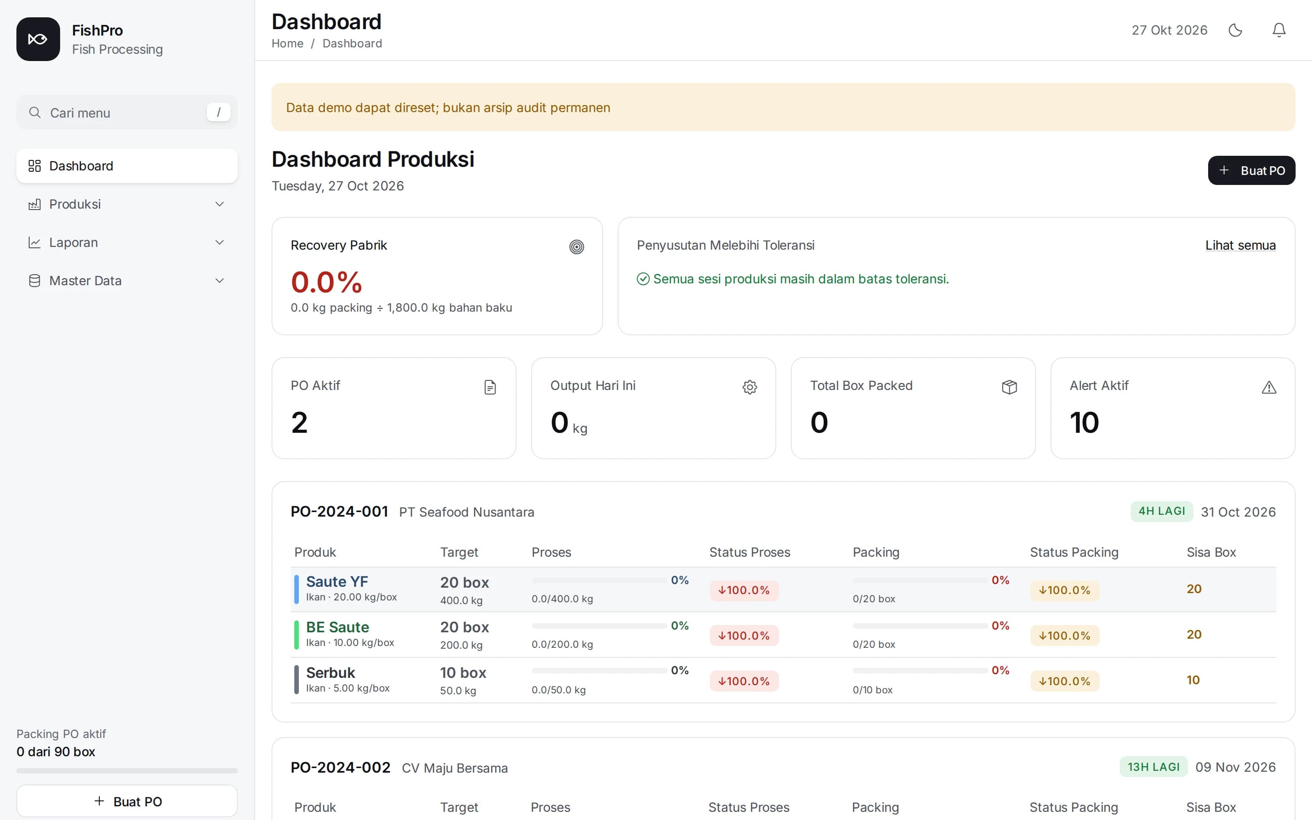Click the Master Data database icon

tap(35, 280)
